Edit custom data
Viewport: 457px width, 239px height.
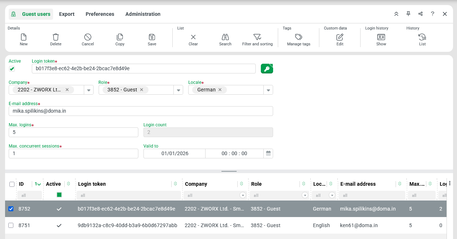click(340, 37)
